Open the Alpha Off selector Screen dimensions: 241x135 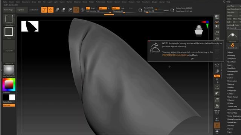pyautogui.click(x=9, y=46)
